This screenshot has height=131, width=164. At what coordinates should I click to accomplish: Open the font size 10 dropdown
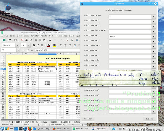point(29,45)
